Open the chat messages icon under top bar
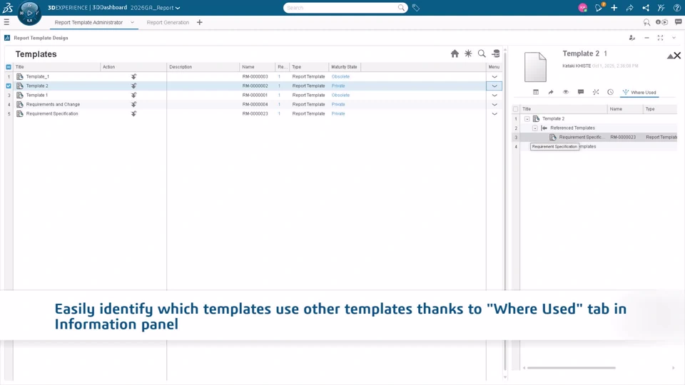 tap(678, 22)
